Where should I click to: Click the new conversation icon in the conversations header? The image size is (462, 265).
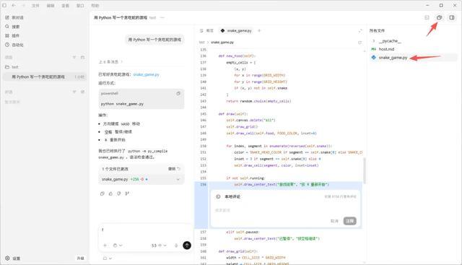82,92
